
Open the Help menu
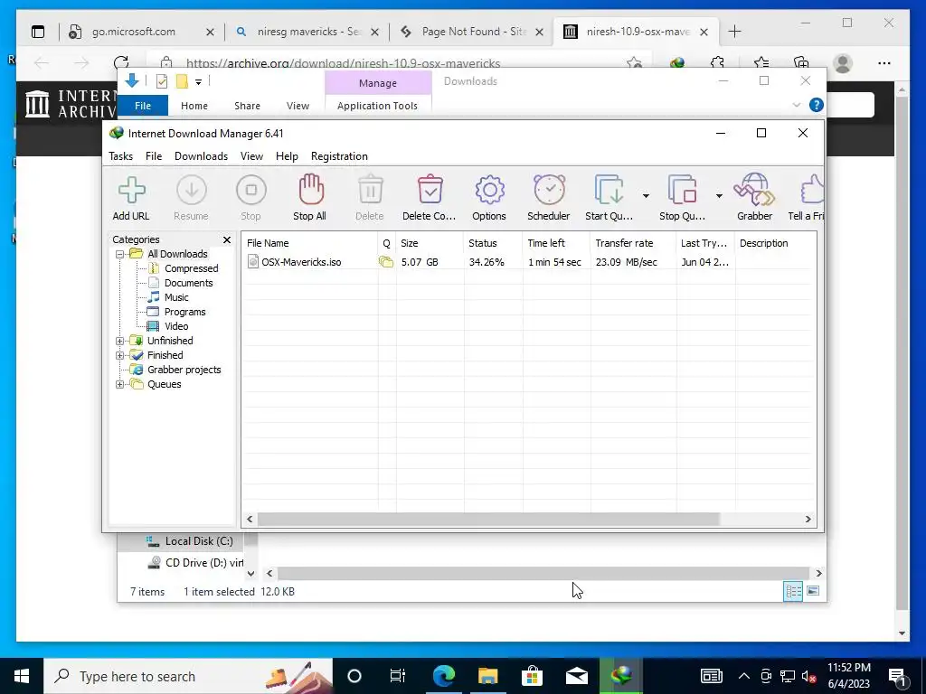point(287,155)
